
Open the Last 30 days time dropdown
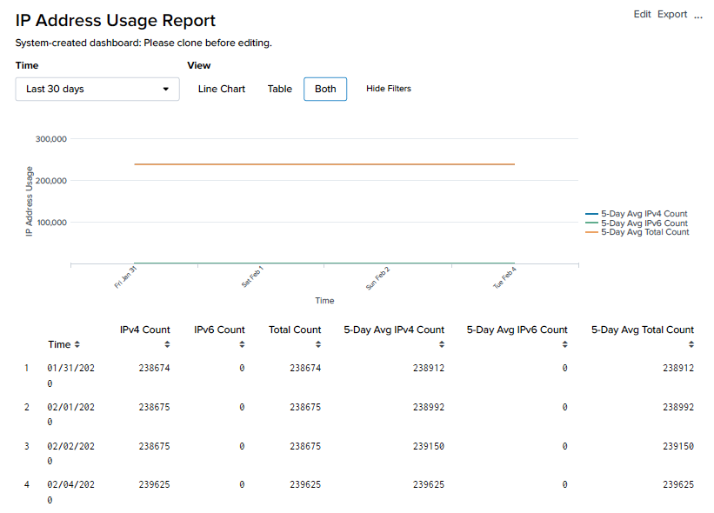click(x=97, y=89)
